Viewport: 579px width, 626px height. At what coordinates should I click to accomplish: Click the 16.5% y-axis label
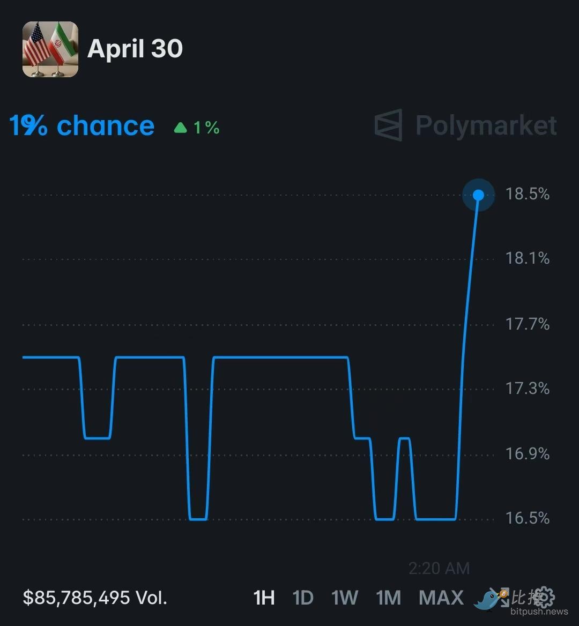coord(528,518)
